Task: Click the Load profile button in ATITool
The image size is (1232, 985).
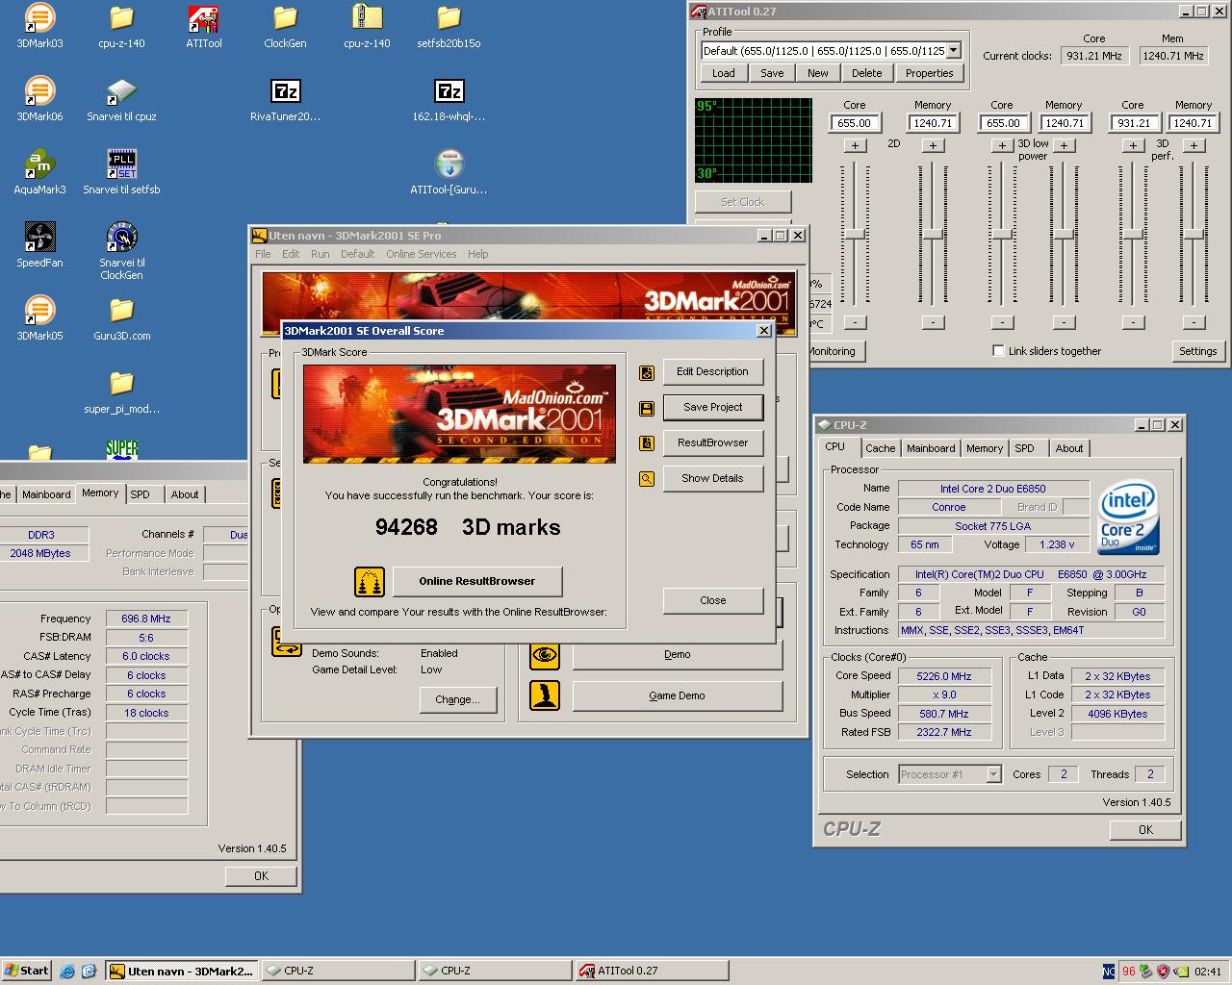Action: tap(724, 73)
